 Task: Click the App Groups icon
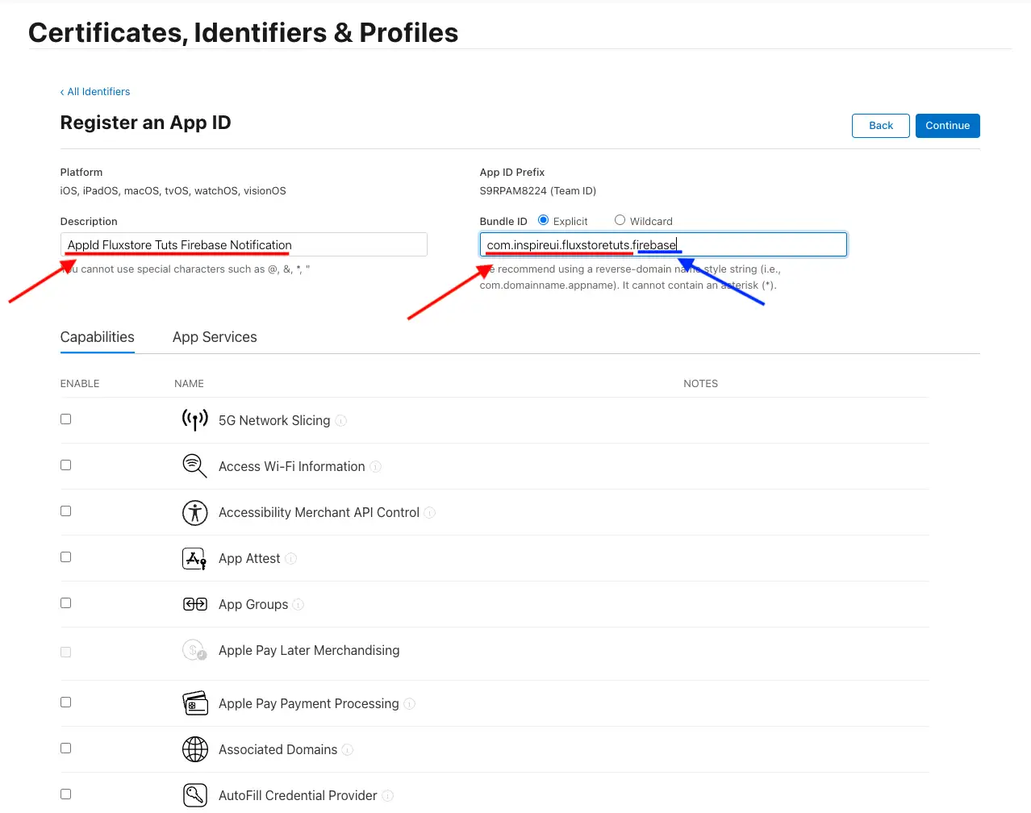(x=194, y=604)
